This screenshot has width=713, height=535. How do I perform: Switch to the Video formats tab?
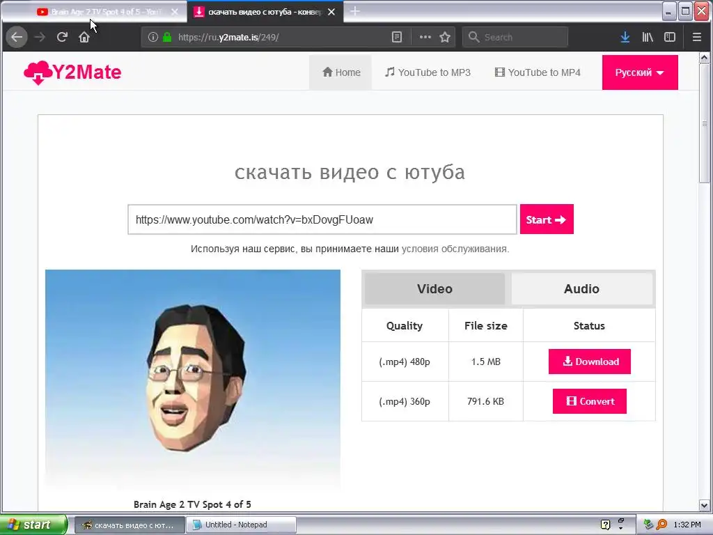[434, 289]
